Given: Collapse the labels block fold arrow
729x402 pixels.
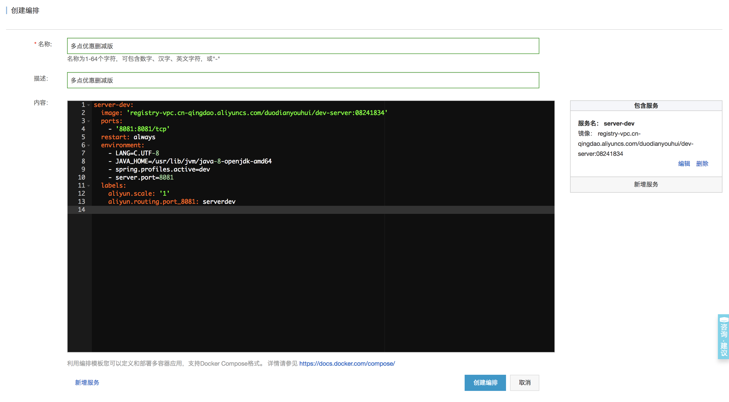Looking at the screenshot, I should pos(89,186).
